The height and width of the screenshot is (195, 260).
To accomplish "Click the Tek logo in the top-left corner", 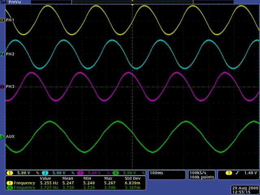I will [4, 2].
